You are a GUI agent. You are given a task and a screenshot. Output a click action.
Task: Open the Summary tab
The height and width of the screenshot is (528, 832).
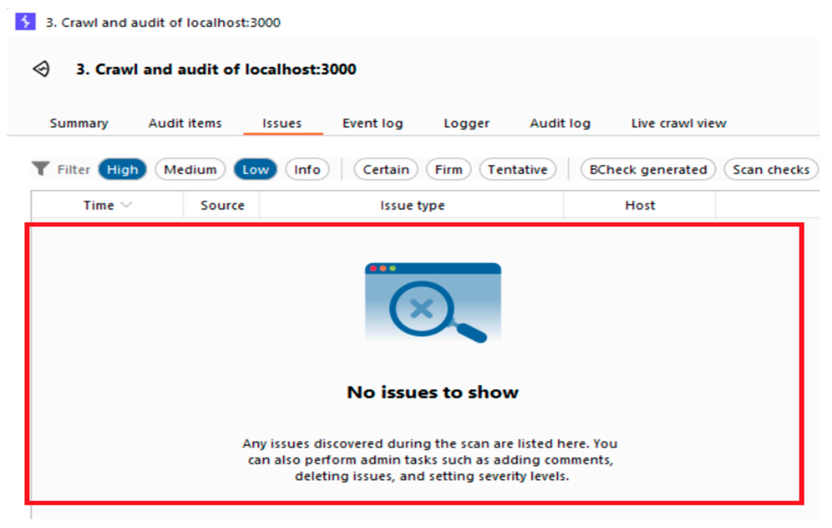pyautogui.click(x=79, y=123)
